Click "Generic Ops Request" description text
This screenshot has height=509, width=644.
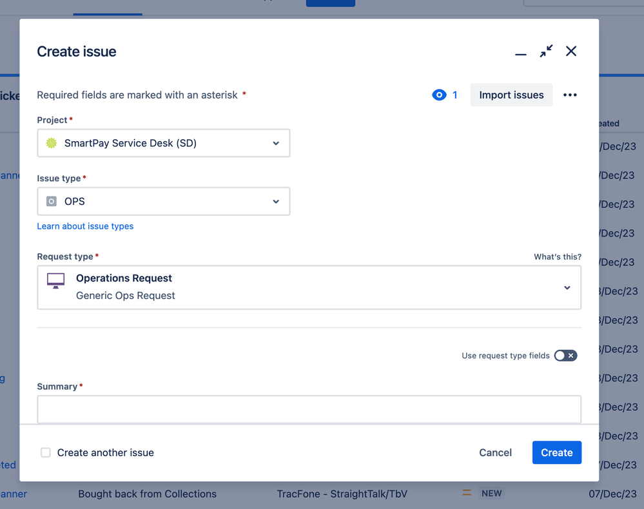(125, 296)
